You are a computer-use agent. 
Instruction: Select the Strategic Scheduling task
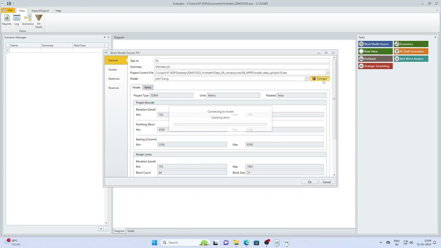[375, 66]
